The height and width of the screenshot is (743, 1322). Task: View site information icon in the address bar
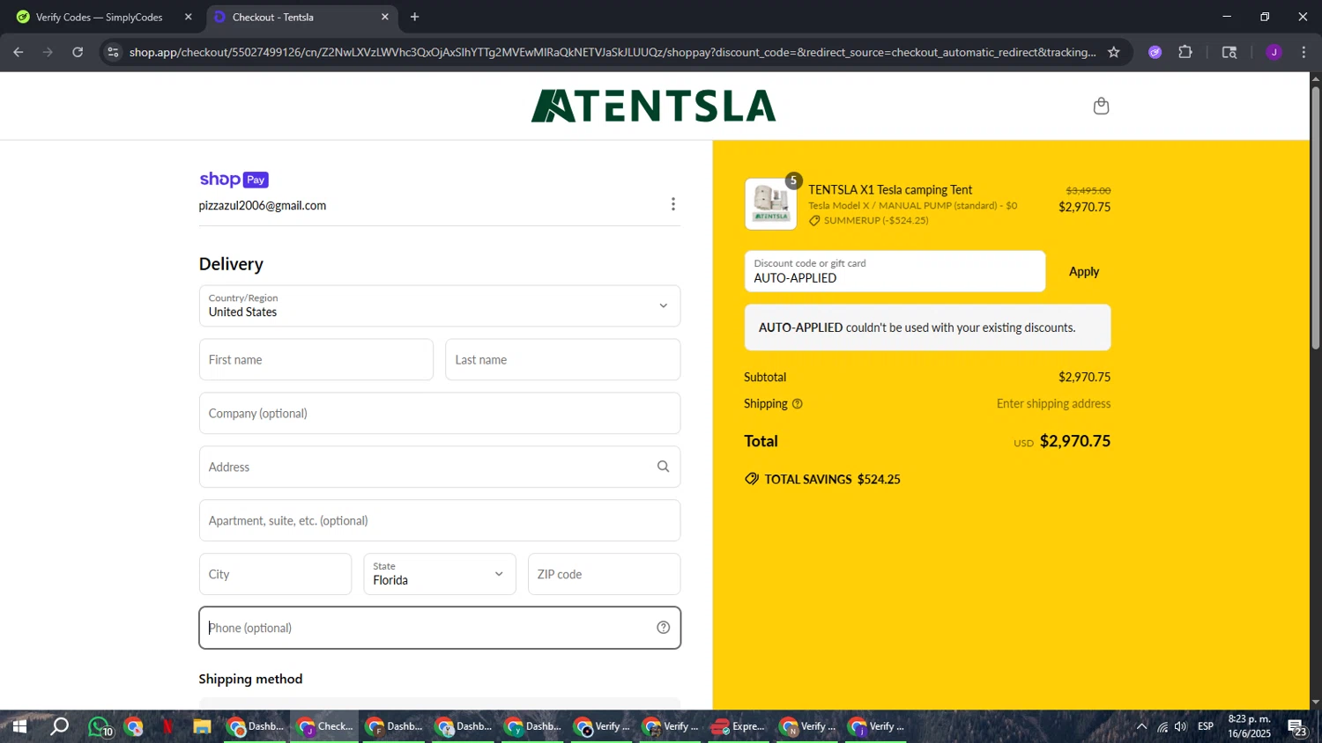[113, 52]
